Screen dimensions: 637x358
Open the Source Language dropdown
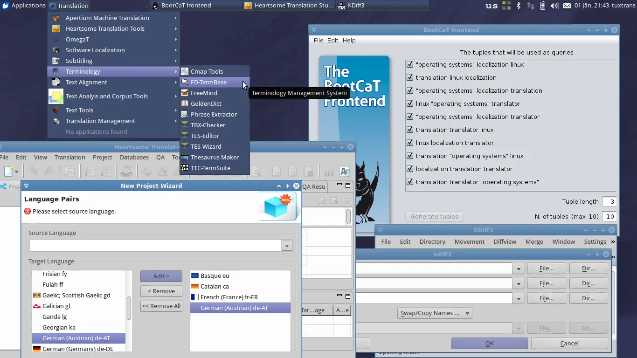click(287, 246)
